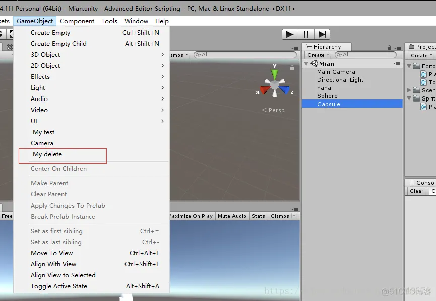Select the My test menu entry
Image resolution: width=436 pixels, height=301 pixels.
click(x=91, y=132)
